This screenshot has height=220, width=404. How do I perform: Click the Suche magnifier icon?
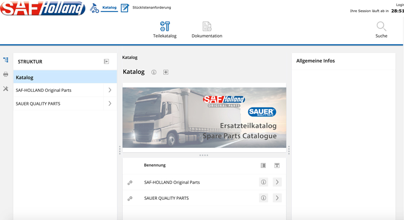(x=381, y=26)
